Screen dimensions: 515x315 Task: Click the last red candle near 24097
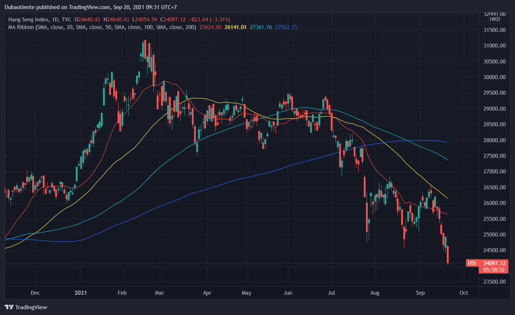click(448, 254)
